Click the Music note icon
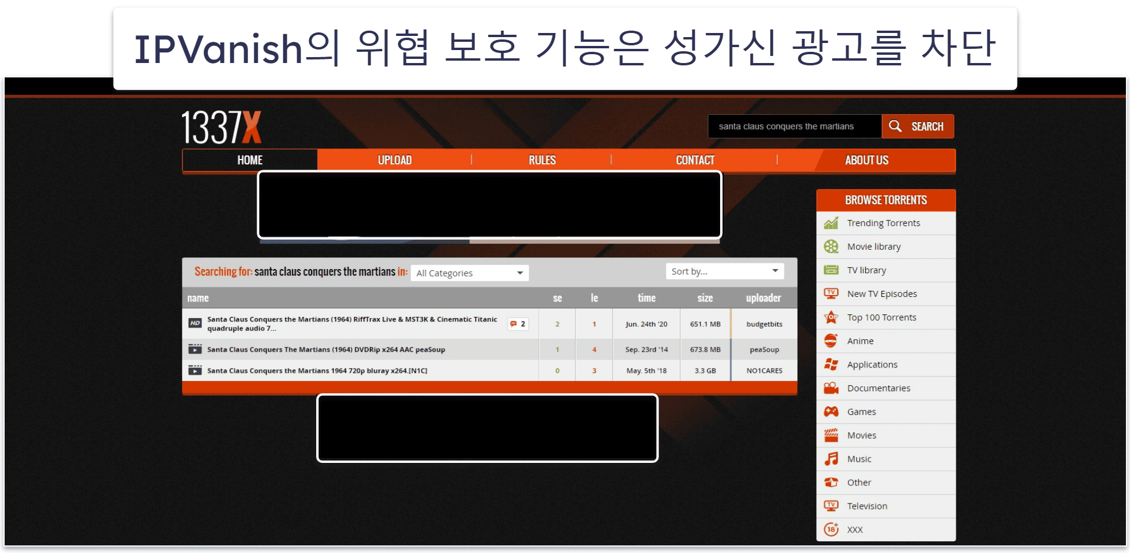 (831, 459)
